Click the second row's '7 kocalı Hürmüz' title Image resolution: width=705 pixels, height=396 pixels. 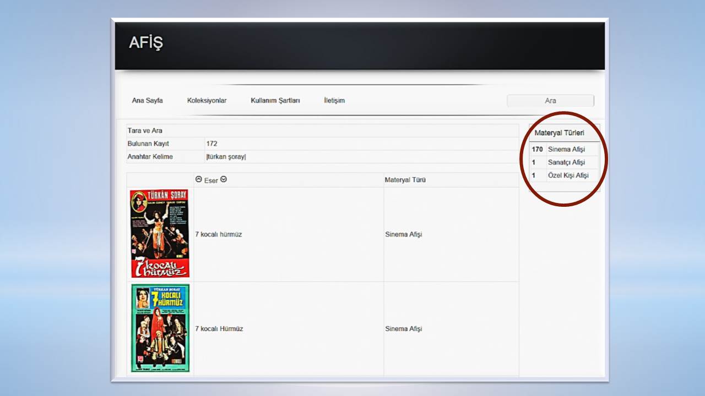[x=219, y=329]
